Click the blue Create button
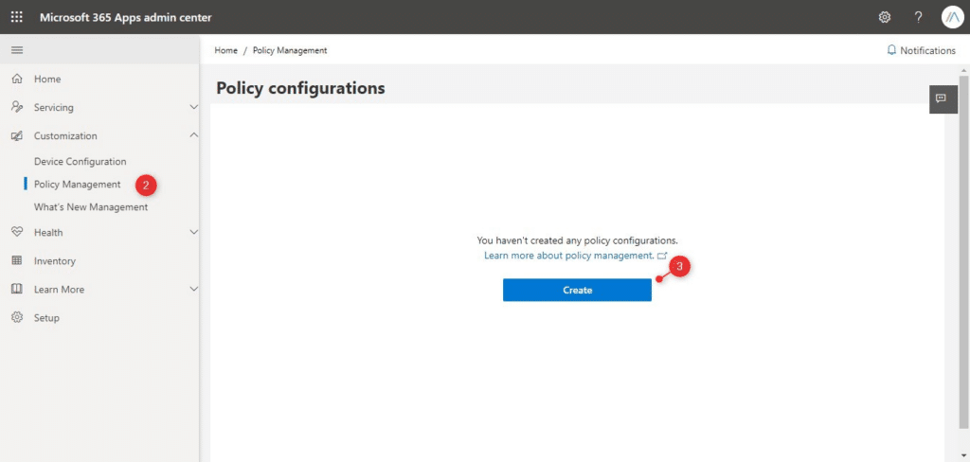The image size is (970, 462). pos(577,291)
